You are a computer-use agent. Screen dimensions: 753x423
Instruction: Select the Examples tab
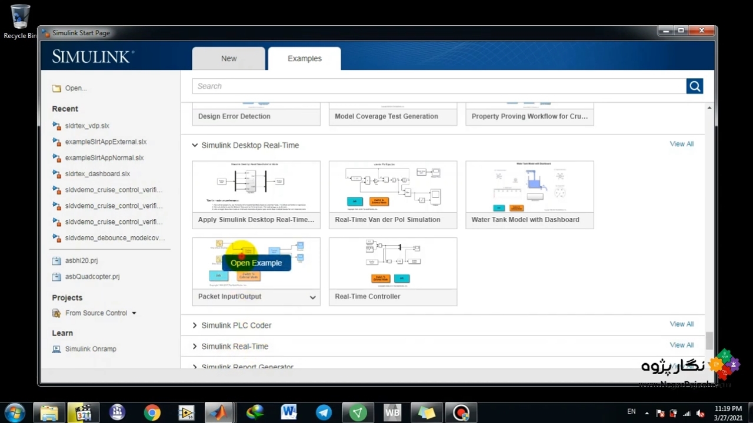click(x=304, y=59)
